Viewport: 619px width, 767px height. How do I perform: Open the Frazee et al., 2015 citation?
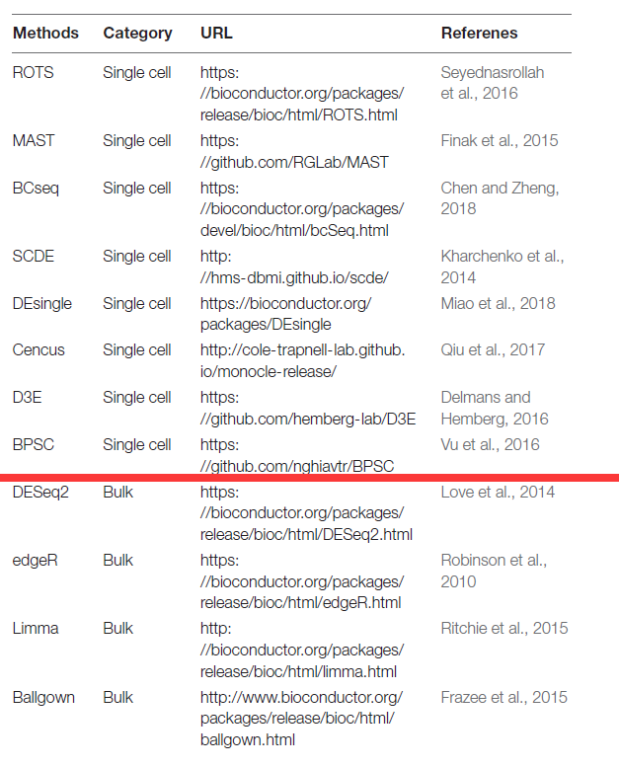click(503, 697)
